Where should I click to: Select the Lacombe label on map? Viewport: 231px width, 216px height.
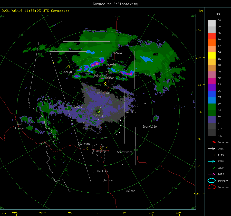tap(111, 64)
